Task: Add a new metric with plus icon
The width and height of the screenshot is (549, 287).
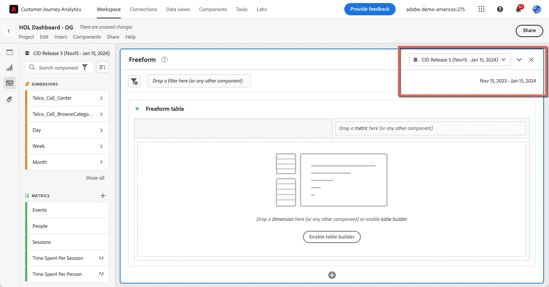Action: [x=103, y=196]
